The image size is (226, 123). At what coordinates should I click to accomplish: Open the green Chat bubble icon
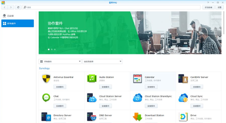(x=46, y=98)
